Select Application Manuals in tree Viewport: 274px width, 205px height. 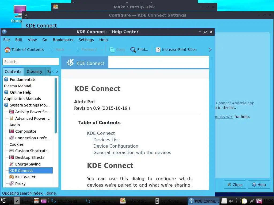22,99
